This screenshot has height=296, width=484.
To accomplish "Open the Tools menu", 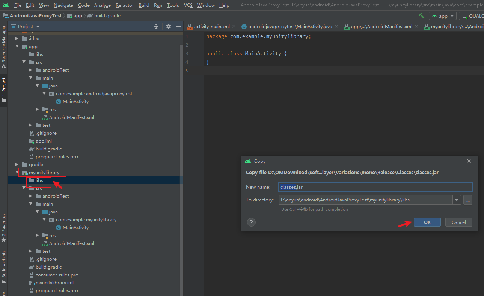I will pyautogui.click(x=173, y=5).
